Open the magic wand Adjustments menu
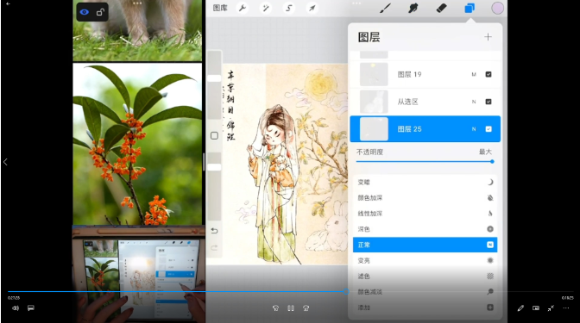 266,8
